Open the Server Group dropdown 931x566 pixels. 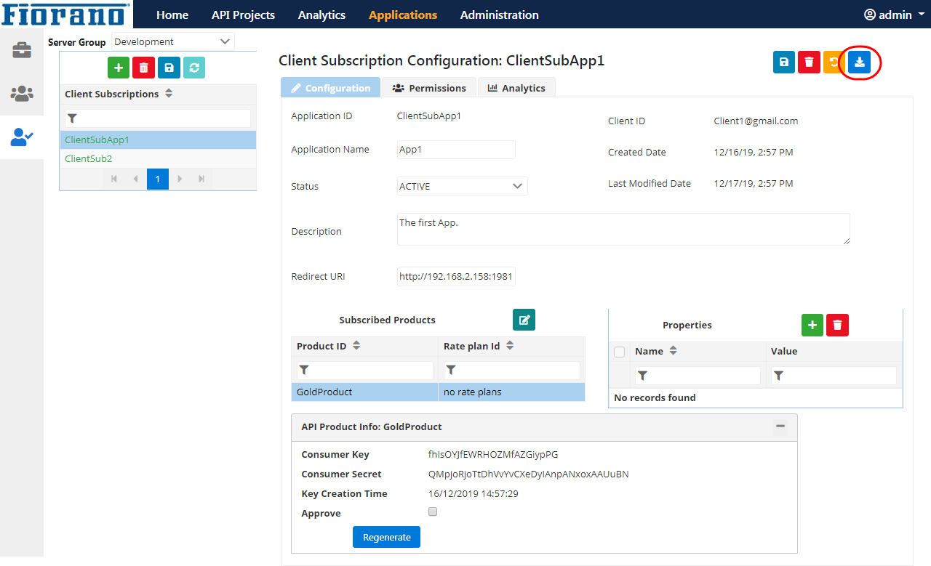173,41
